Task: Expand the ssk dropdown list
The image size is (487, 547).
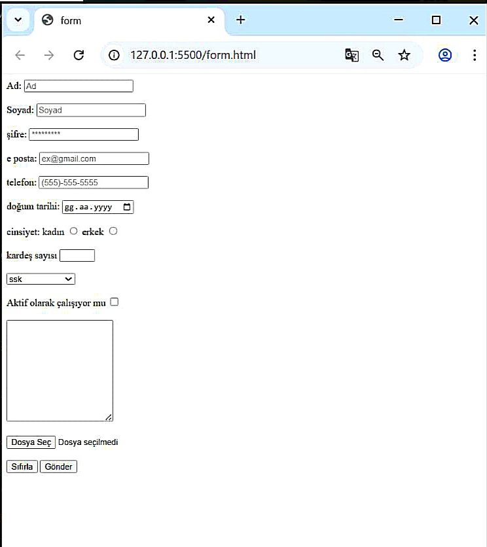Action: (41, 279)
